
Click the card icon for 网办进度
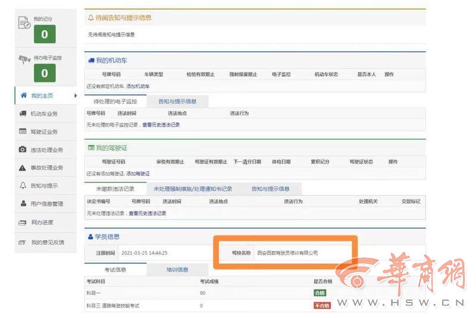click(23, 223)
